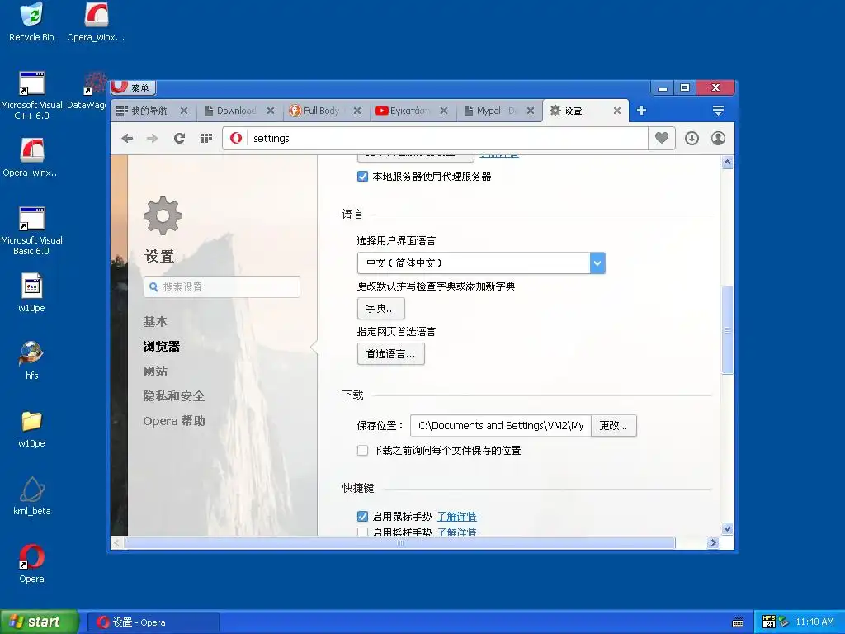Viewport: 845px width, 634px height.
Task: Select 基本 in settings sidebar
Action: 155,322
